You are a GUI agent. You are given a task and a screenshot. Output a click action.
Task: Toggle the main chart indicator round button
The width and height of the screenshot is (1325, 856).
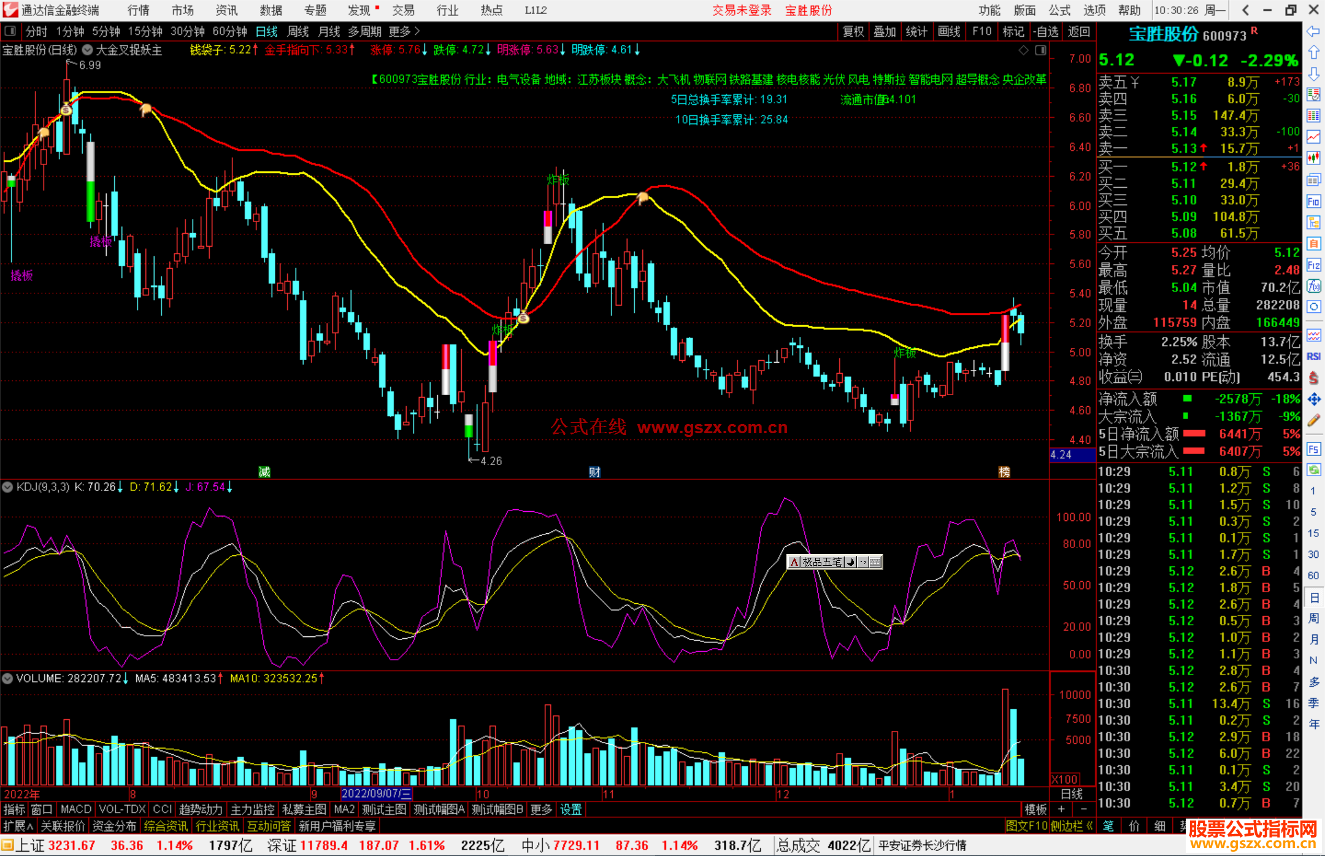[88, 50]
